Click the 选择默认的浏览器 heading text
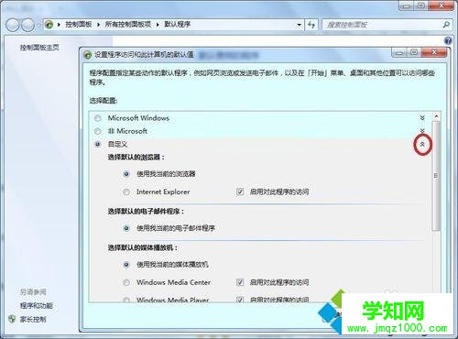The height and width of the screenshot is (339, 458). click(x=136, y=158)
